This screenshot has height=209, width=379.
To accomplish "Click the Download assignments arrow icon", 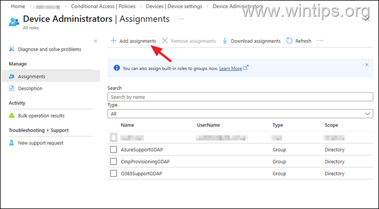I will point(225,41).
